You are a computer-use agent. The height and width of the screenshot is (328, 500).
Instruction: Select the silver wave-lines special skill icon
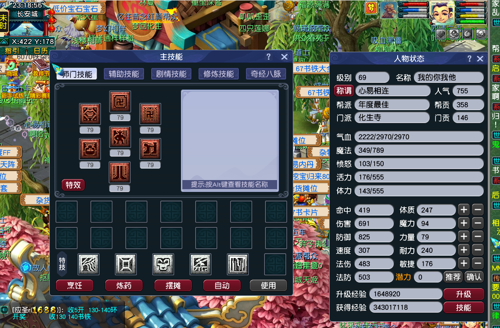pyautogui.click(x=89, y=264)
